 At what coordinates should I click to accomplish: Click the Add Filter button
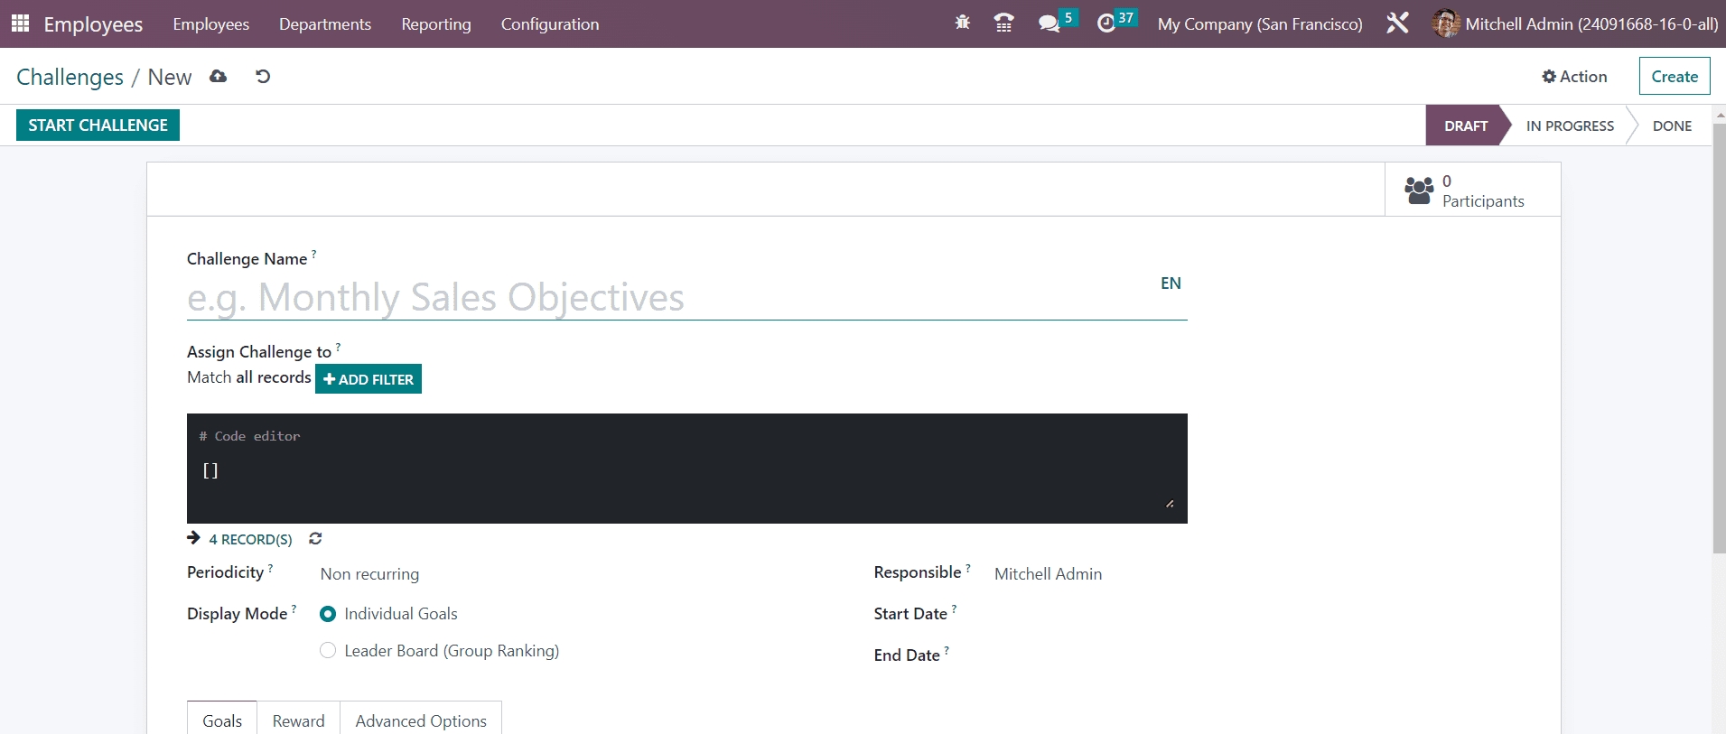click(369, 379)
